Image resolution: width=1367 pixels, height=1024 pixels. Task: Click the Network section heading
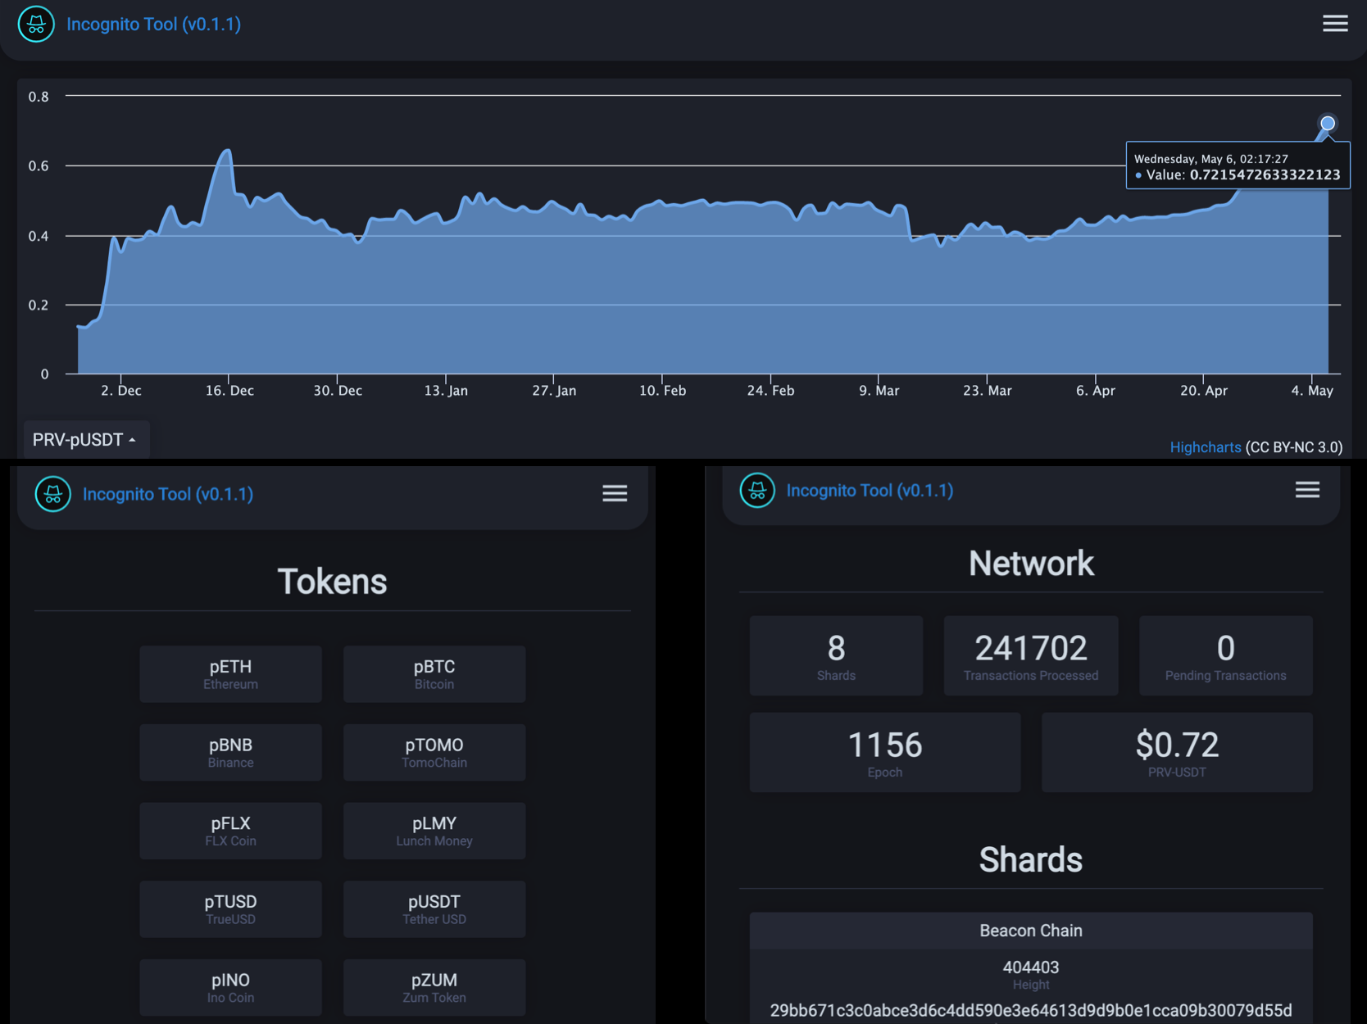(x=1031, y=564)
